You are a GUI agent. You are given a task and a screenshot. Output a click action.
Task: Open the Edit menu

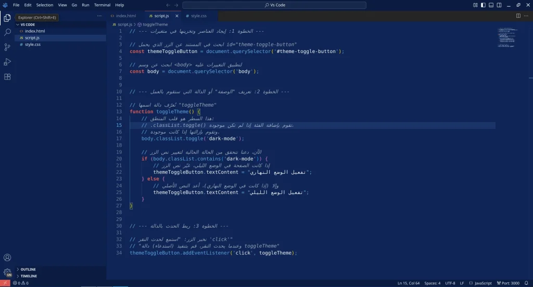(28, 5)
